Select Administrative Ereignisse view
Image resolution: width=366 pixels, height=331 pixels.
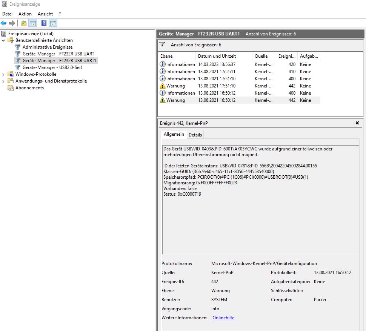point(48,47)
